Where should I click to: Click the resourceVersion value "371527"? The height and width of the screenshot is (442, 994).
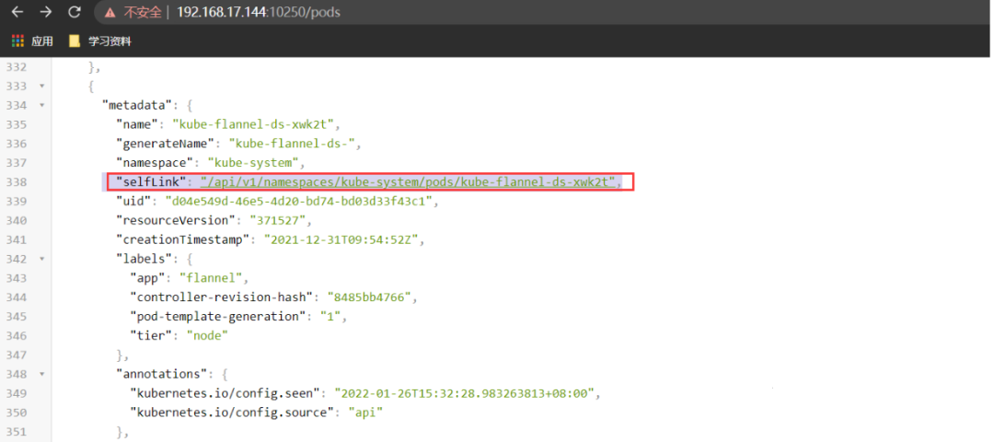(x=278, y=220)
